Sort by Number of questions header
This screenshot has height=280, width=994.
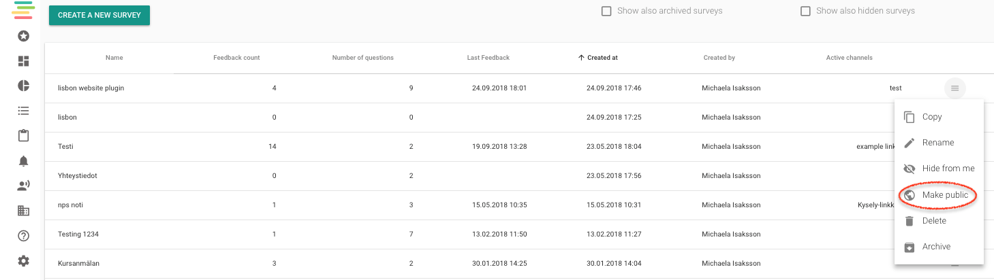[362, 58]
